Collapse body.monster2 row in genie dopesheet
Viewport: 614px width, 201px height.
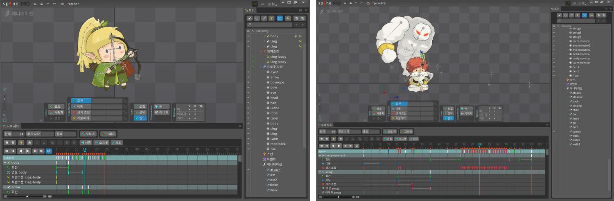point(320,156)
